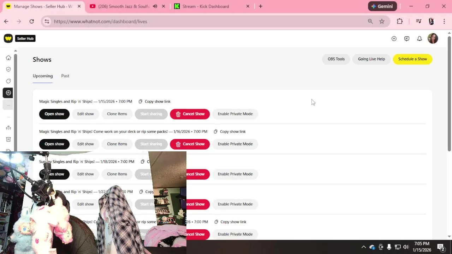Open the media control toolbar icon

(x=419, y=22)
